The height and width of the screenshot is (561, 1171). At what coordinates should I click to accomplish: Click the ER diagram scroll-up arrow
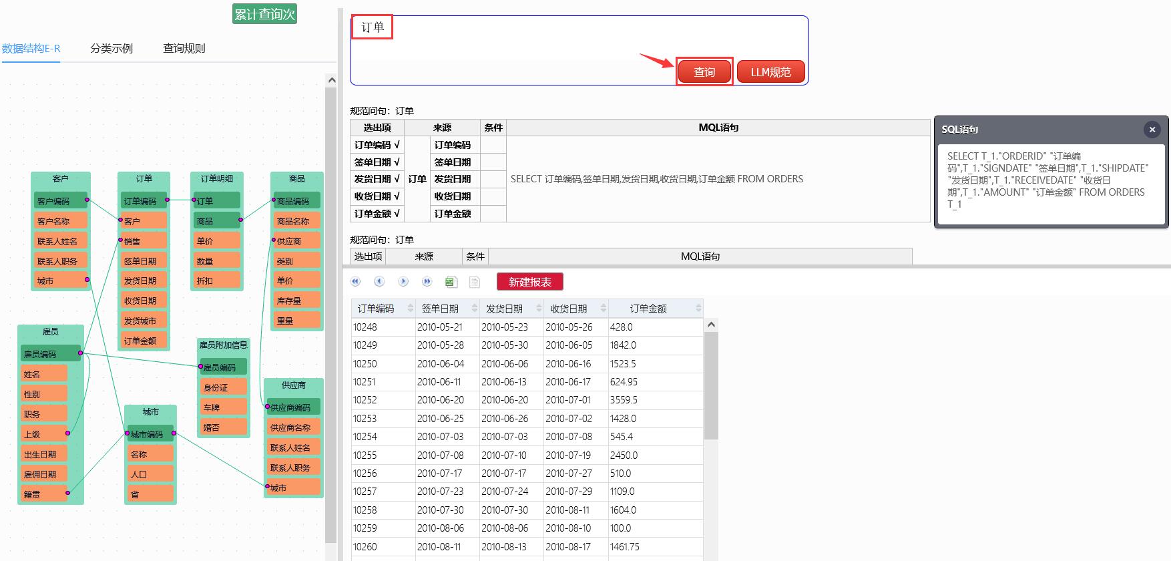click(331, 80)
